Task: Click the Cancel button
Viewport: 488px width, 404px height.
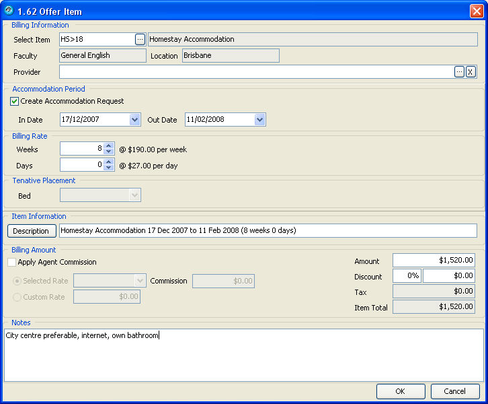Action: coord(454,391)
